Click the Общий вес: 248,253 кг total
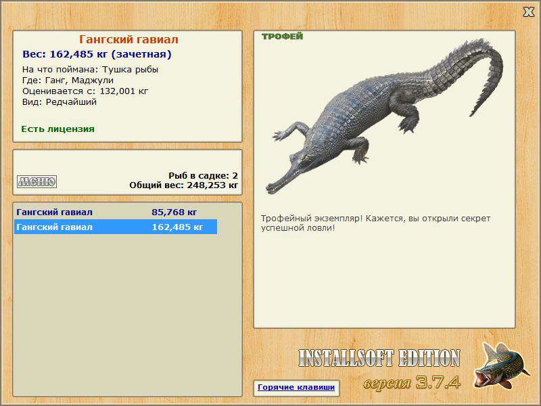The width and height of the screenshot is (541, 406). [x=183, y=185]
